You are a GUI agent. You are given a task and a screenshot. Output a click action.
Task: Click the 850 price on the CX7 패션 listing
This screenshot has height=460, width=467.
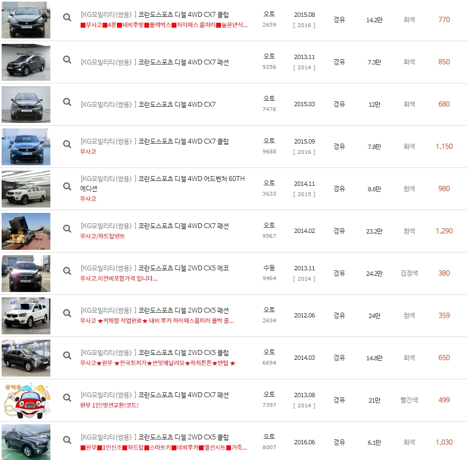pos(445,61)
